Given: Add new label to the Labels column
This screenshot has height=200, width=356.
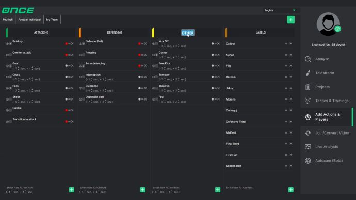Looking at the screenshot, I should [291, 190].
